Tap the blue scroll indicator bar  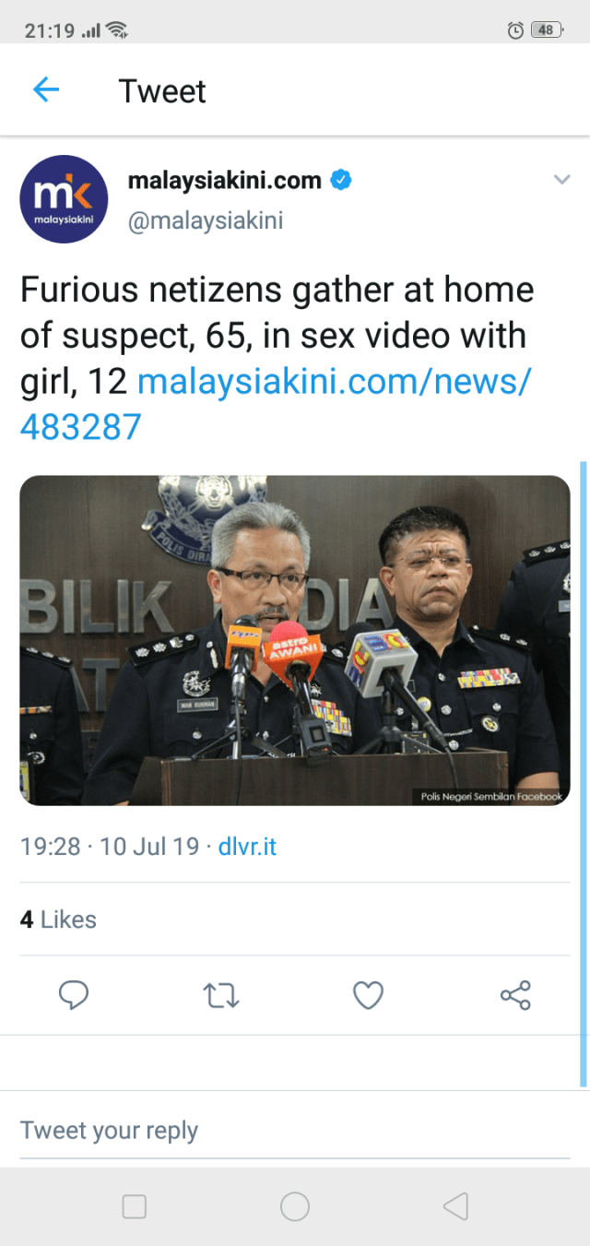(583, 773)
